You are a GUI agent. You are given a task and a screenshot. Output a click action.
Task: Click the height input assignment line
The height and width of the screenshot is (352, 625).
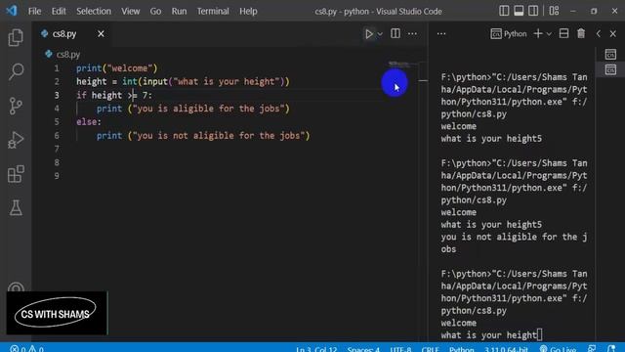[183, 81]
